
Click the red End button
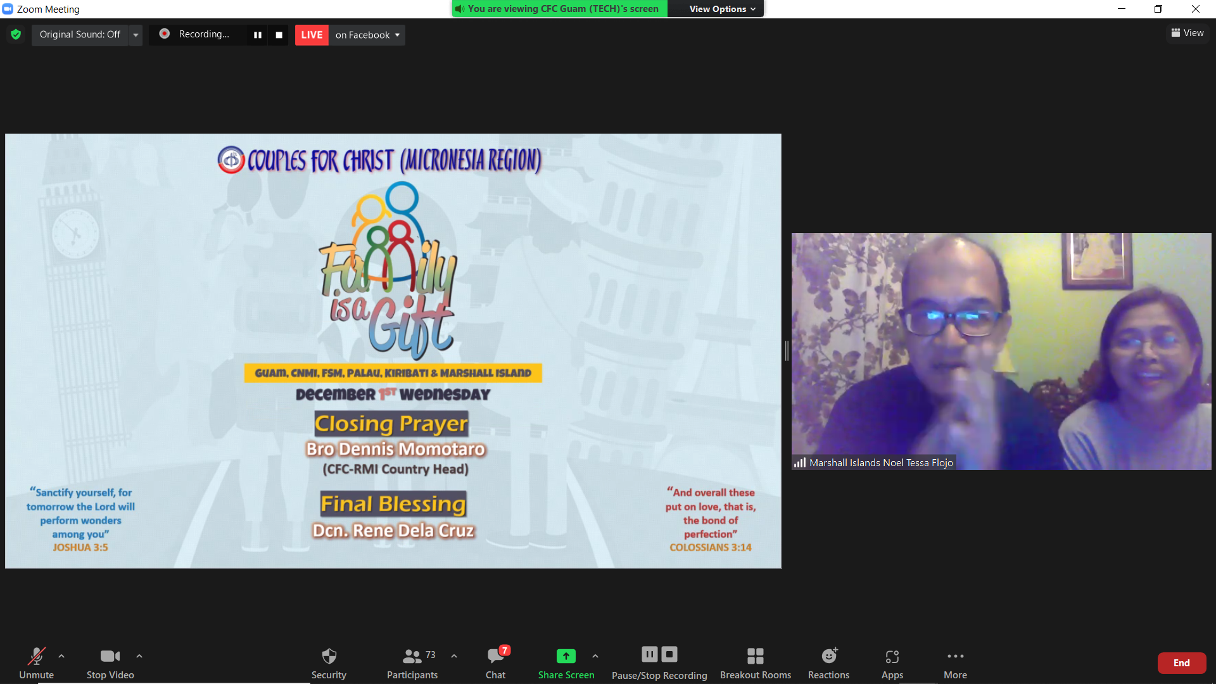pos(1182,663)
